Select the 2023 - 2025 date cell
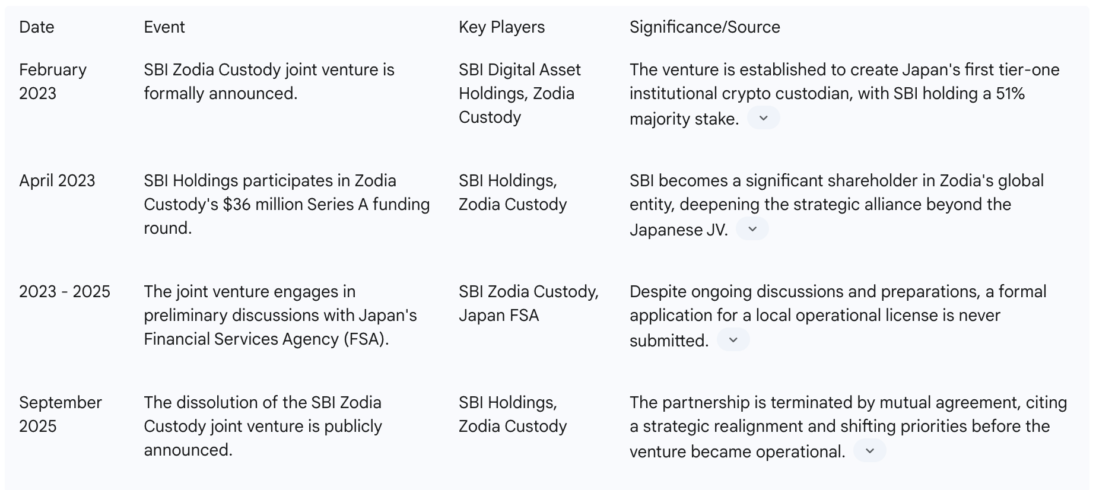This screenshot has width=1096, height=490. (x=65, y=291)
